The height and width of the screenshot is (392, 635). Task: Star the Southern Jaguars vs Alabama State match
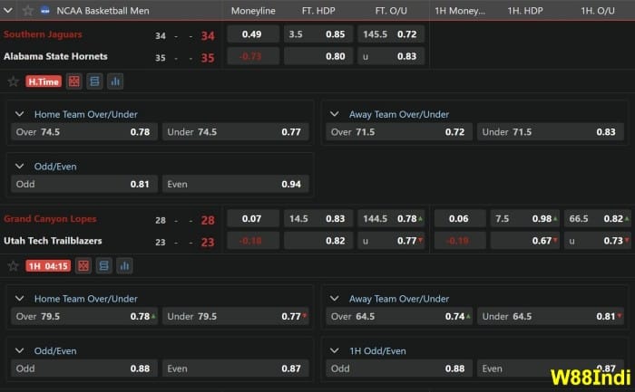(14, 81)
